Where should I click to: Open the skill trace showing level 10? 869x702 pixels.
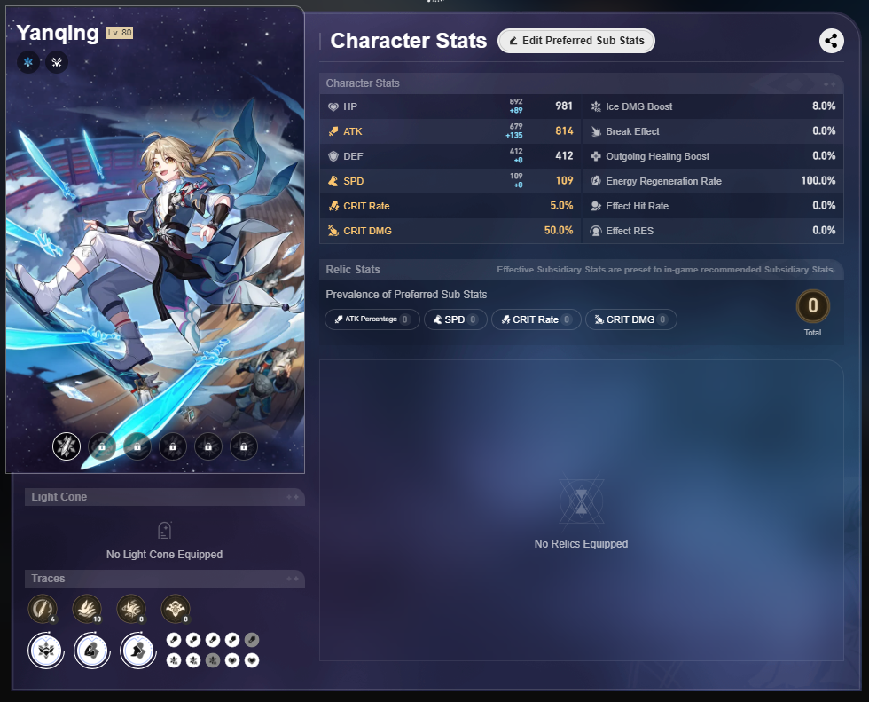(87, 609)
